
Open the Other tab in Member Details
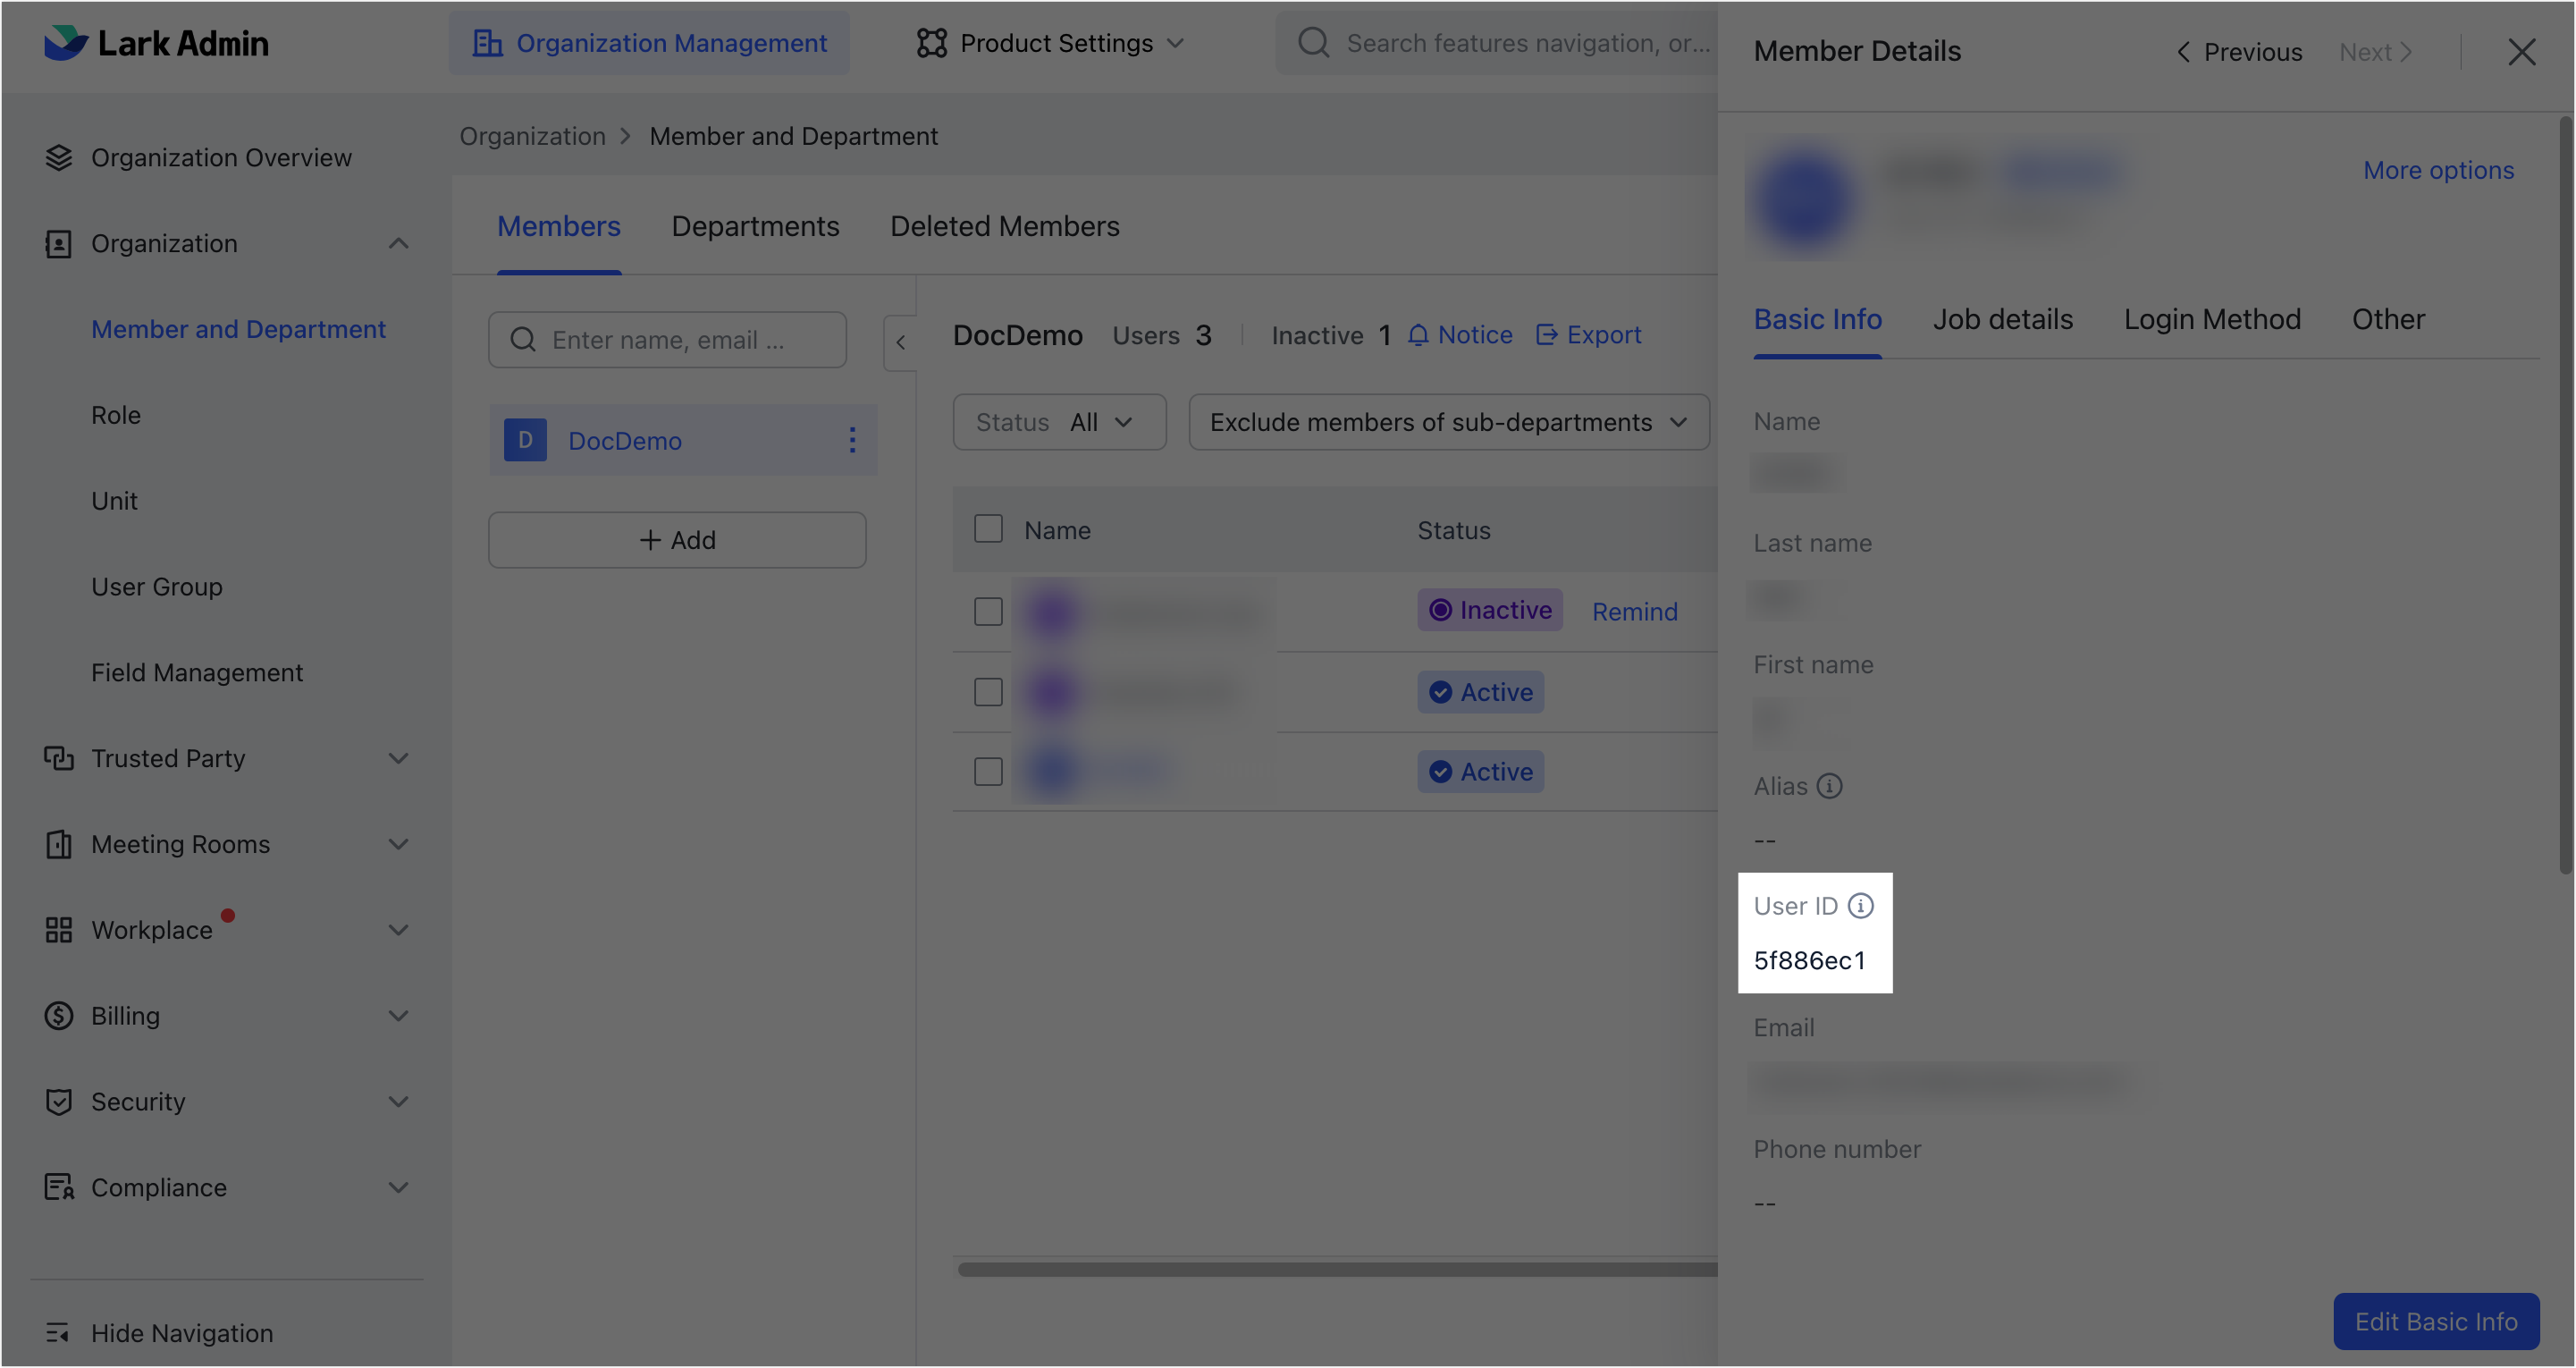pyautogui.click(x=2388, y=319)
